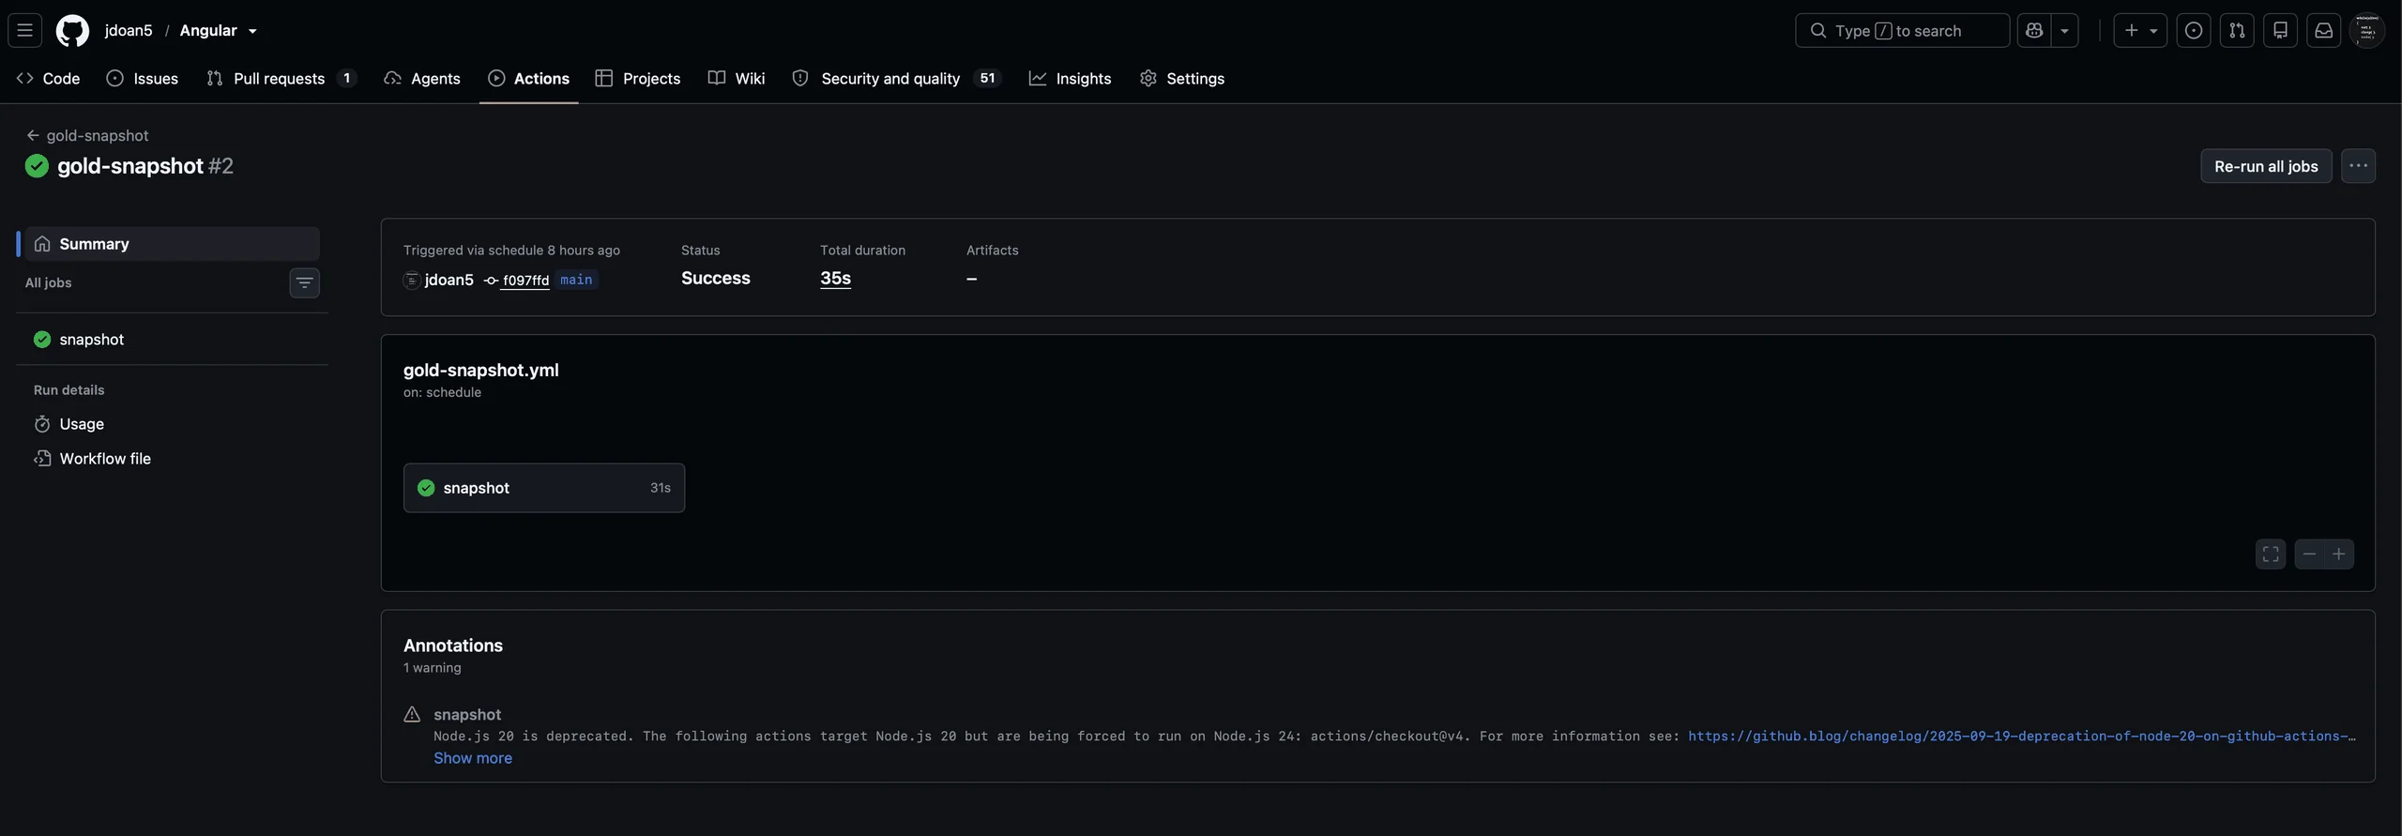Select Summary in the sidebar
Image resolution: width=2402 pixels, height=836 pixels.
tap(173, 243)
